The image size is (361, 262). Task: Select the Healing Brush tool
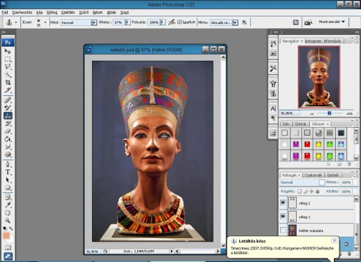point(8,100)
